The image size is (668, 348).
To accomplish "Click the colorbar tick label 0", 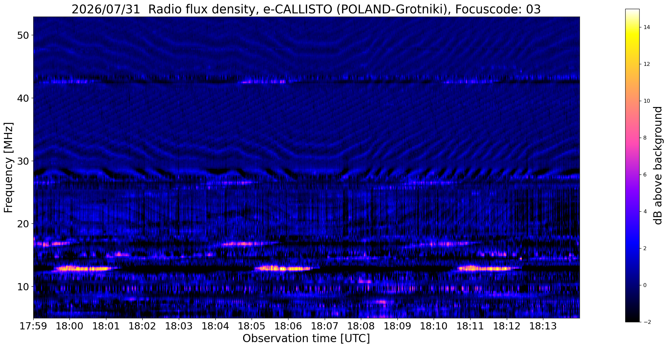I will pyautogui.click(x=645, y=285).
